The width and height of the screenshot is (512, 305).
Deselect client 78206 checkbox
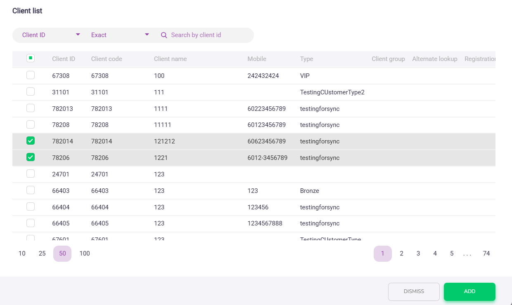point(31,157)
